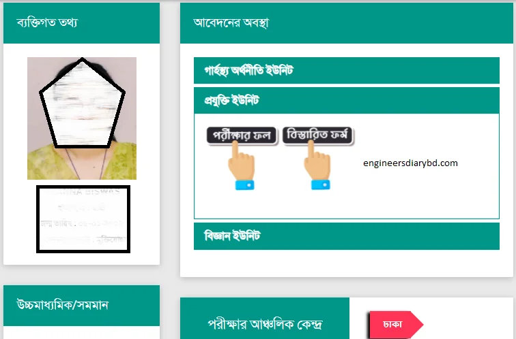Expand the গার্হস্থ্য অর্থনীতি ইউনিট section
The width and height of the screenshot is (516, 339).
pyautogui.click(x=347, y=71)
